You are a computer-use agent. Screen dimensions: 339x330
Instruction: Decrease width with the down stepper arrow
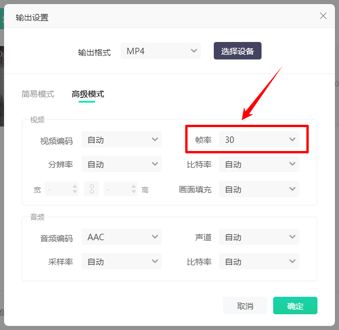(x=75, y=191)
